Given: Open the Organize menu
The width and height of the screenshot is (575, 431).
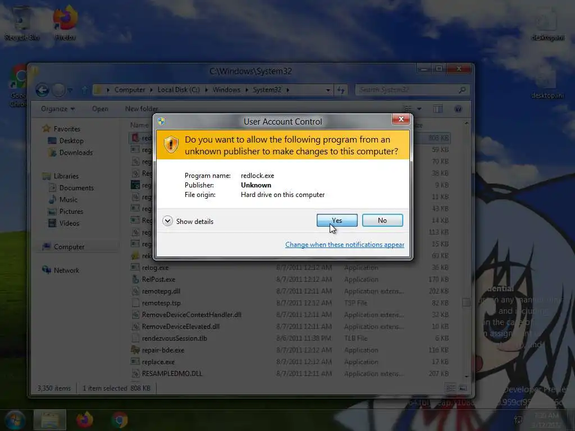Looking at the screenshot, I should [58, 109].
